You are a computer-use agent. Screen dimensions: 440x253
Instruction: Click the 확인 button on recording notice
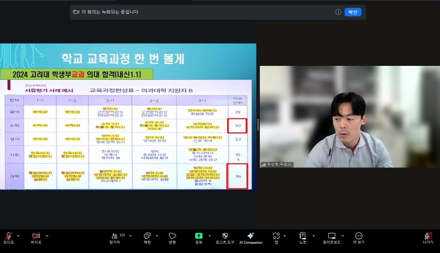353,12
